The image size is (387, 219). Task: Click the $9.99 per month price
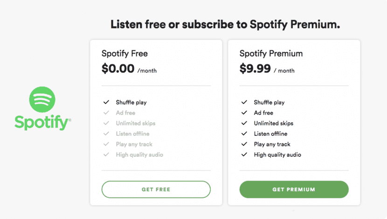267,69
